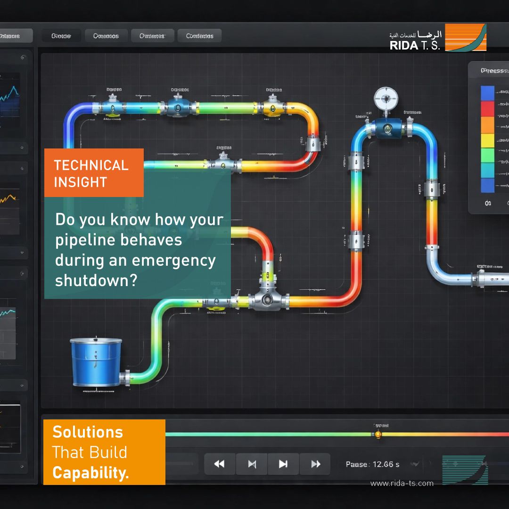Select the blue storage tank at bottom left
The width and height of the screenshot is (509, 509).
click(x=96, y=364)
